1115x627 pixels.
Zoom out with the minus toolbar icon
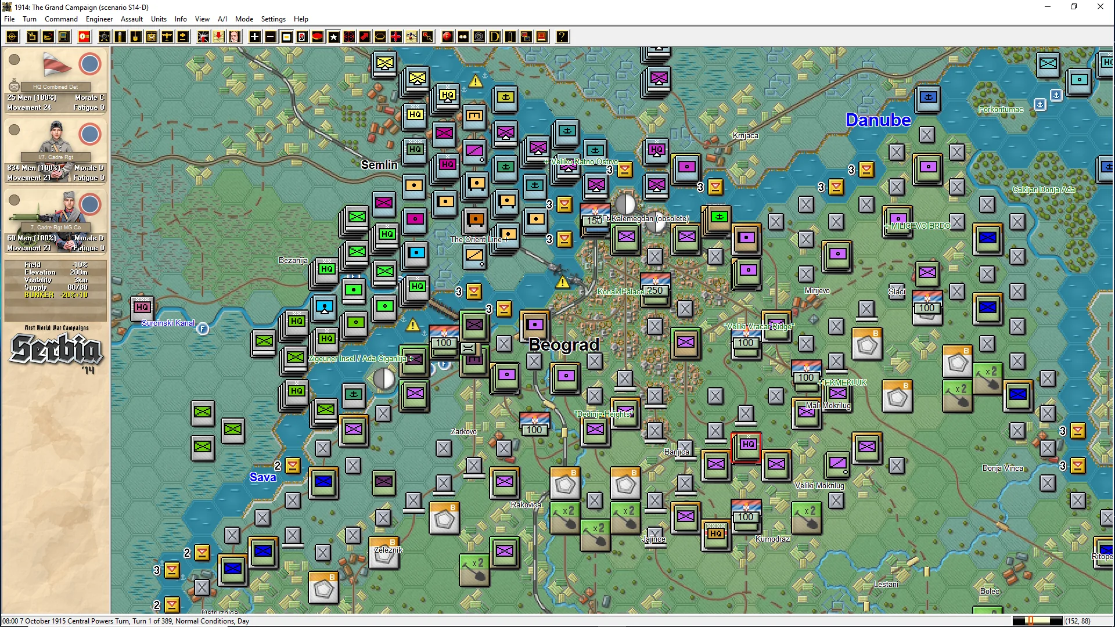(271, 37)
